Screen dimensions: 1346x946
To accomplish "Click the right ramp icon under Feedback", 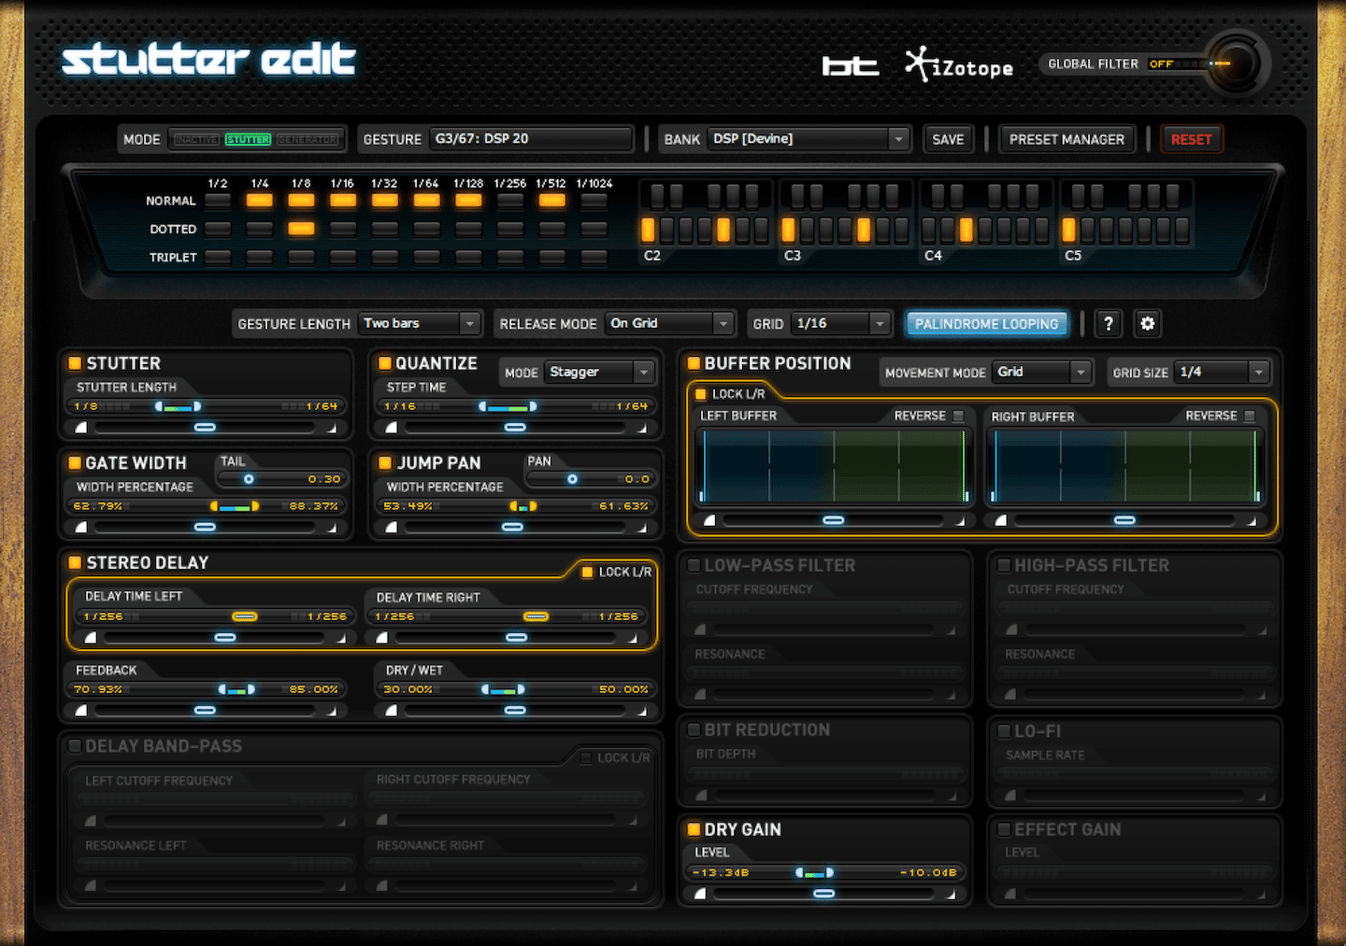I will point(332,711).
